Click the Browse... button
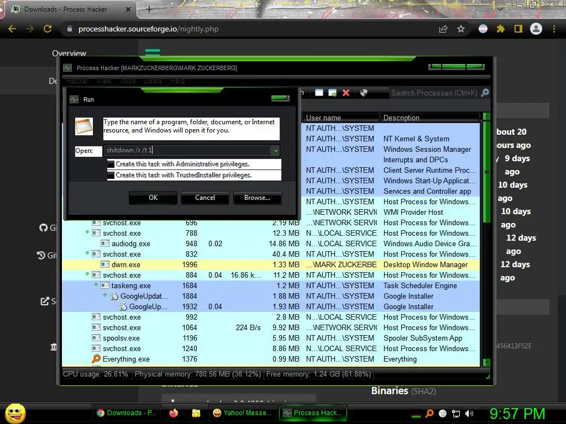This screenshot has height=424, width=566. 257,198
